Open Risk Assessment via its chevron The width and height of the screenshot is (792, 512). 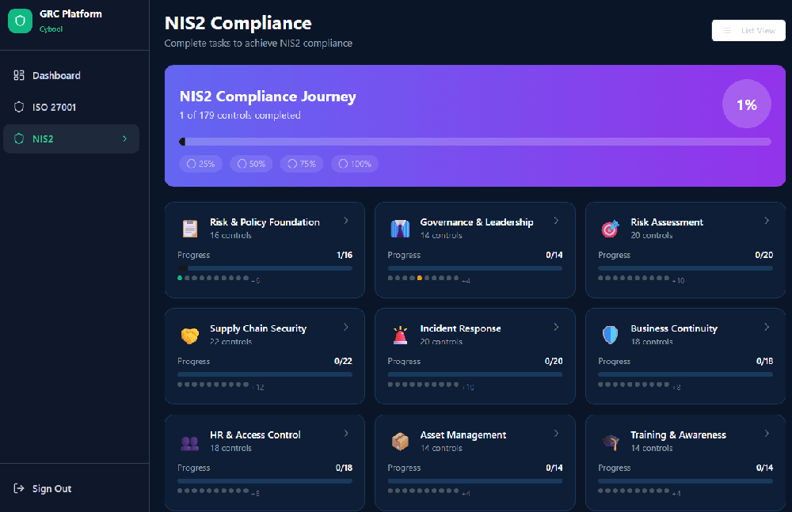click(767, 221)
